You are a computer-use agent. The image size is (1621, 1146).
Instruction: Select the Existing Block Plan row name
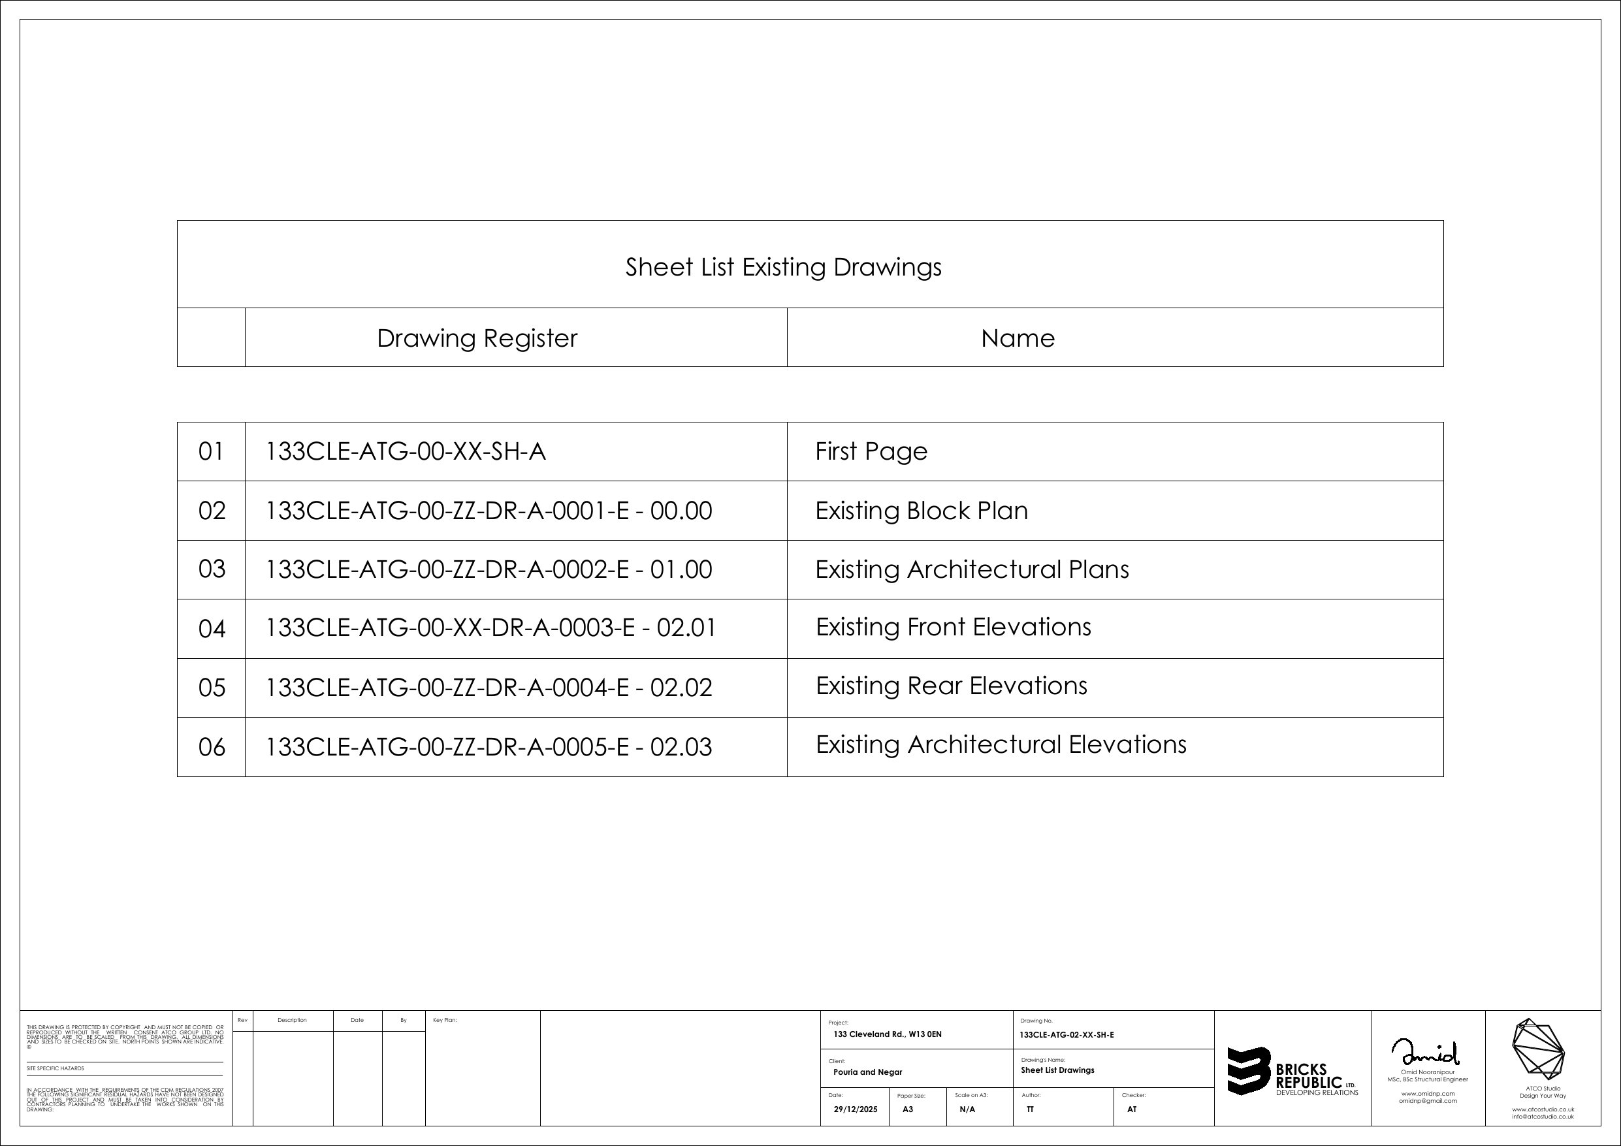click(922, 511)
